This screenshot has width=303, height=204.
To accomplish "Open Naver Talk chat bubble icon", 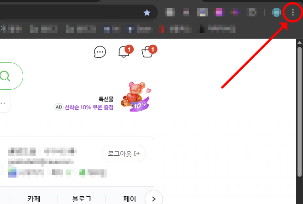I will pyautogui.click(x=100, y=52).
